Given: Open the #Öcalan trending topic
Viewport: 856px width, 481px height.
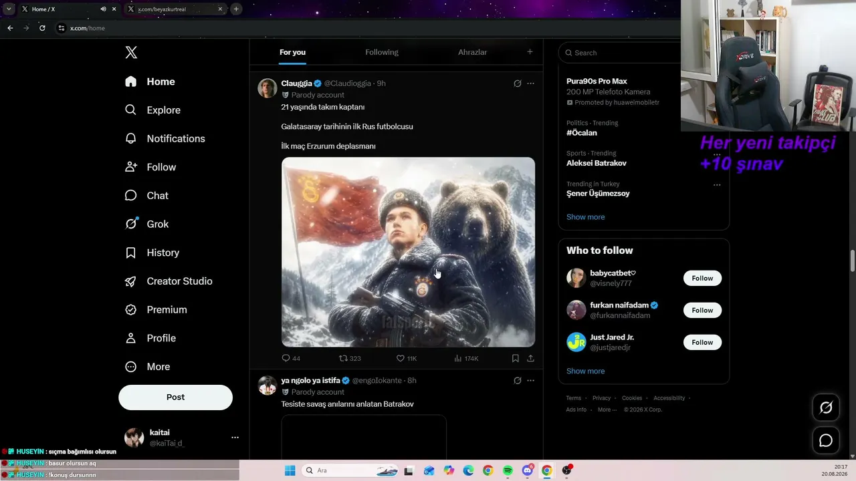Looking at the screenshot, I should point(582,133).
